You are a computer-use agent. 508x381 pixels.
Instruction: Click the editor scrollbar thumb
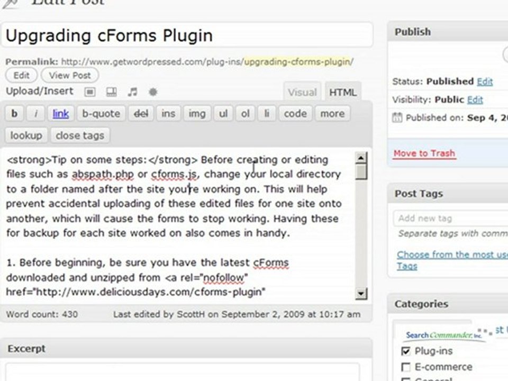pyautogui.click(x=361, y=171)
